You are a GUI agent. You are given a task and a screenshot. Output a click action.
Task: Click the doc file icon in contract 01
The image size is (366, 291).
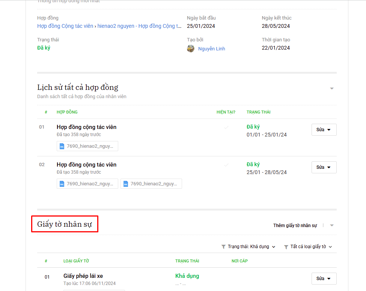click(x=62, y=146)
